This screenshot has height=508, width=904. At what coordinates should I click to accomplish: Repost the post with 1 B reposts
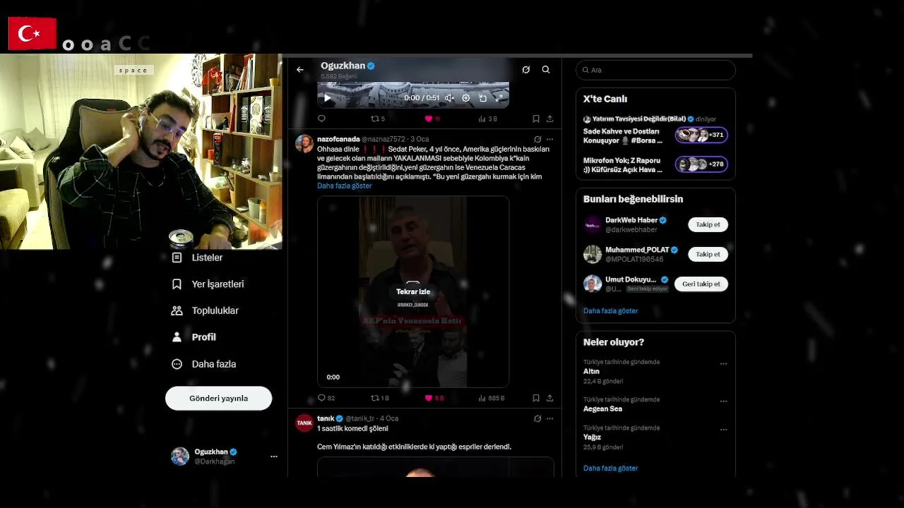(x=380, y=398)
